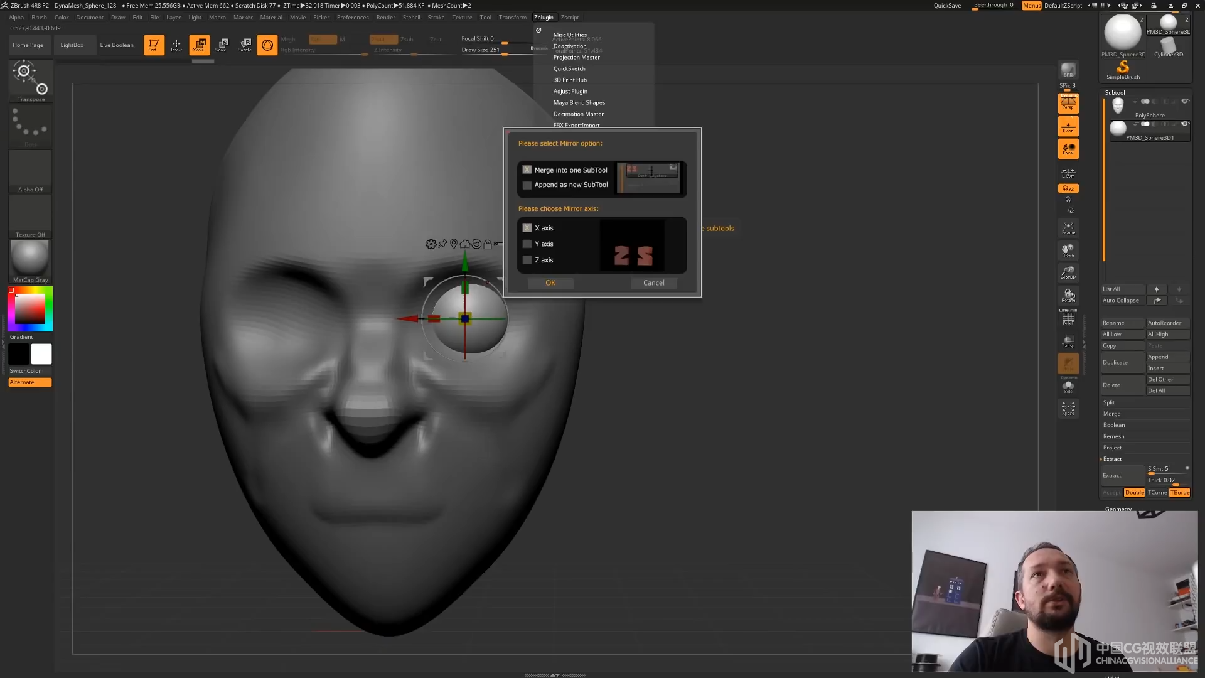The width and height of the screenshot is (1205, 678).
Task: Open the Transpose brush thumbnail
Action: pyautogui.click(x=31, y=81)
